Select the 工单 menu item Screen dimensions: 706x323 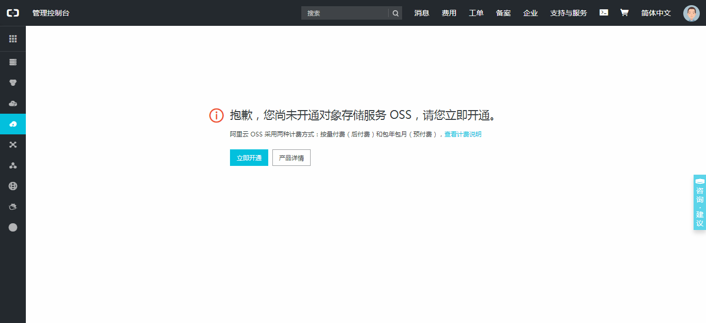click(x=476, y=12)
